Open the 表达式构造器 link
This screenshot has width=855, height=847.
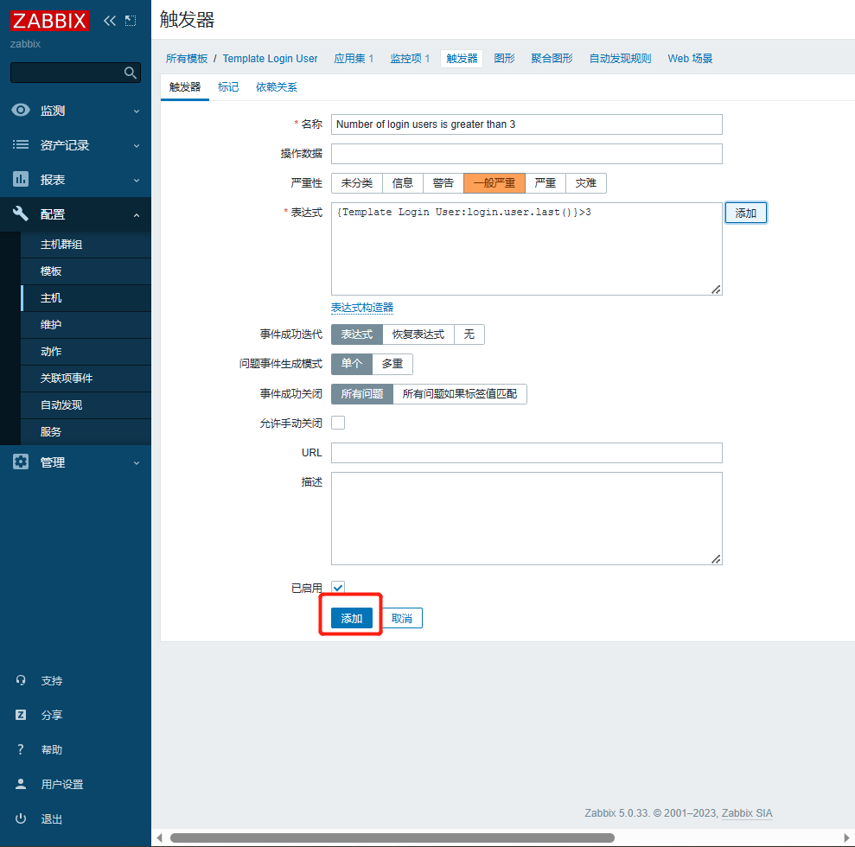pos(362,308)
